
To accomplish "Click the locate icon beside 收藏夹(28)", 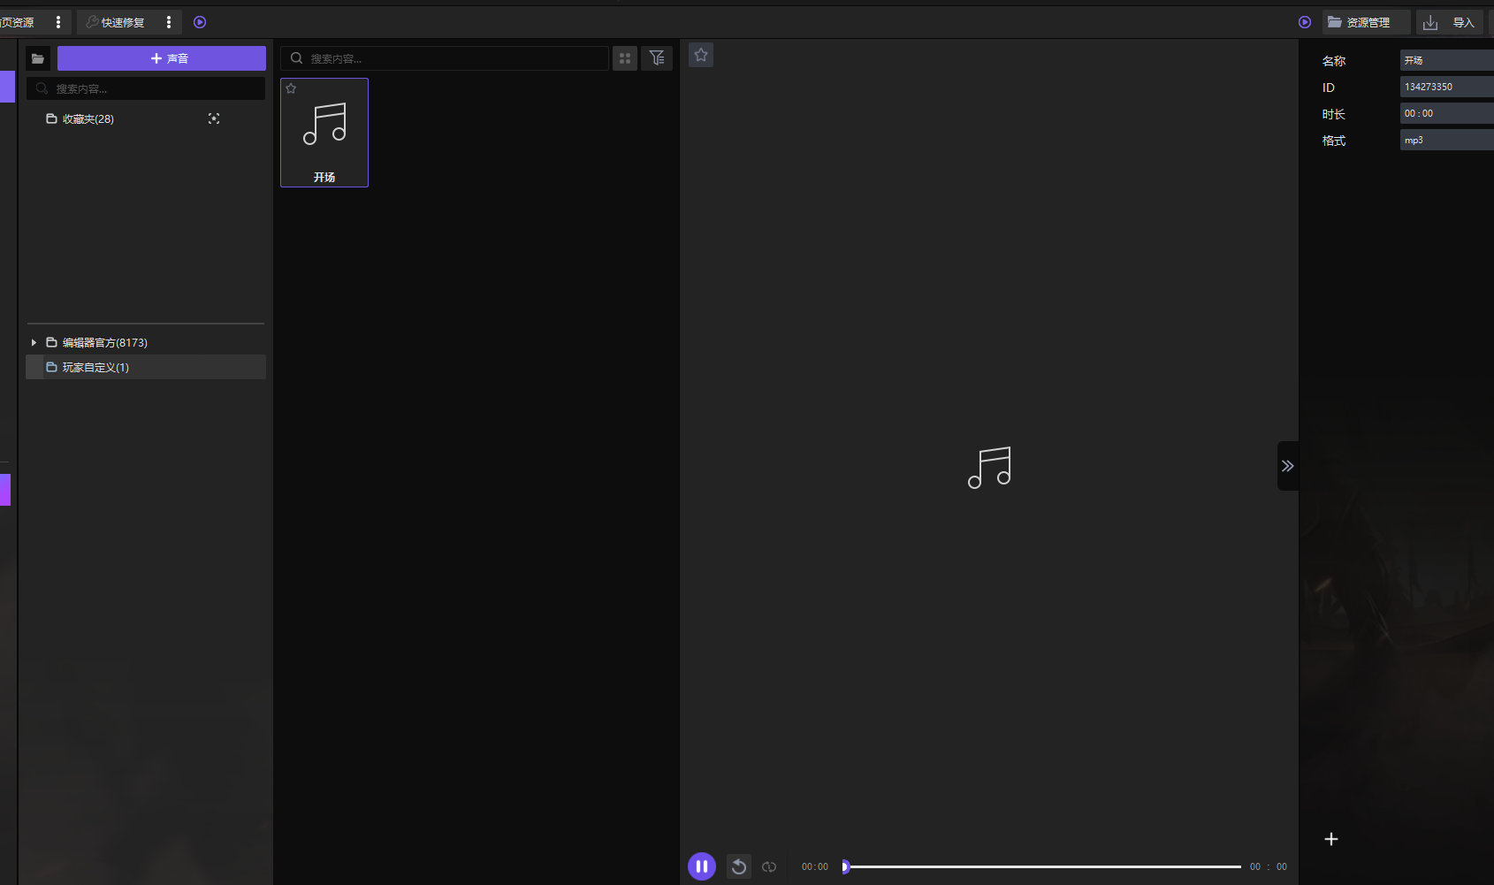I will (x=214, y=118).
